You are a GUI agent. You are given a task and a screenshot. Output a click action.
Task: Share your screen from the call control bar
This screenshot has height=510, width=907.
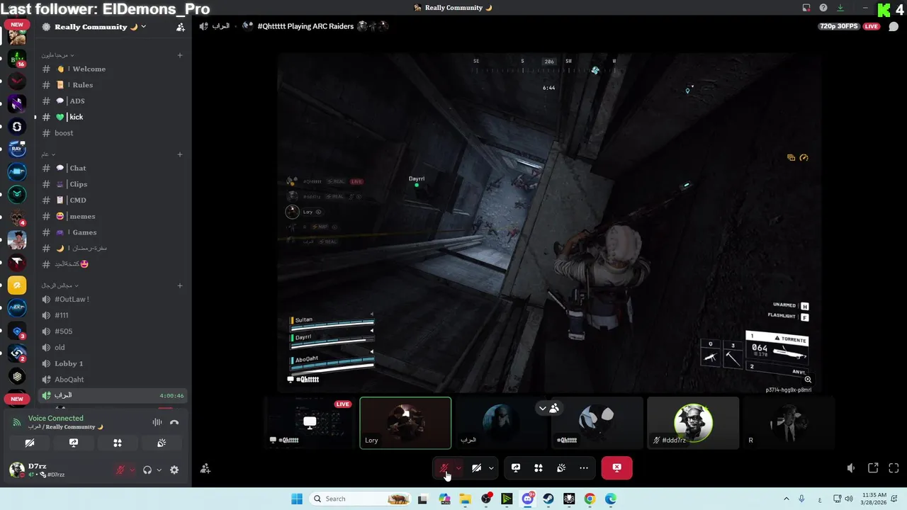(x=516, y=467)
